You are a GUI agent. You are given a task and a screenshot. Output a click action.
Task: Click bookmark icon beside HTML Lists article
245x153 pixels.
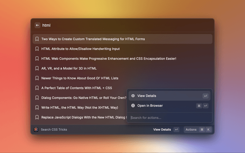point(37,78)
